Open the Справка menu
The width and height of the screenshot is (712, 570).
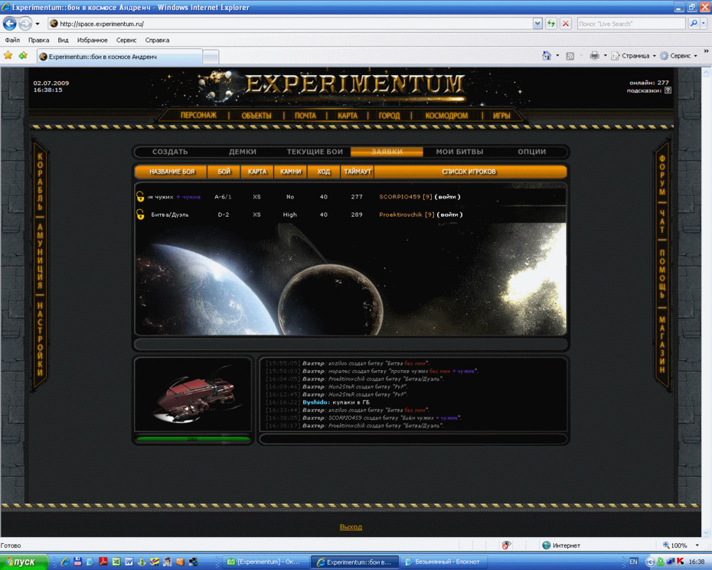[x=157, y=40]
